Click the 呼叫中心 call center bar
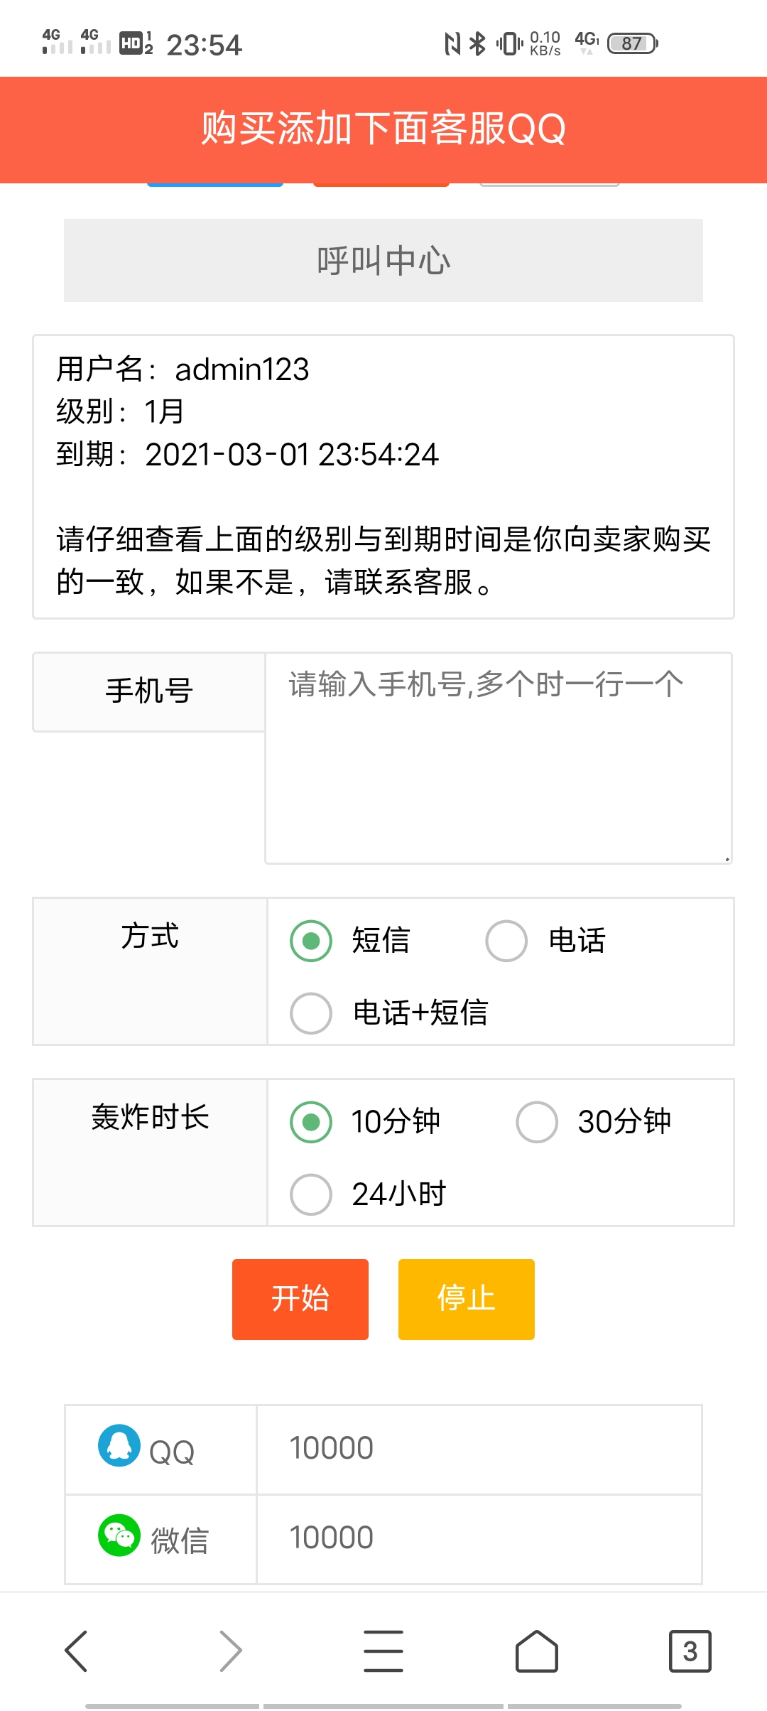Image resolution: width=767 pixels, height=1711 pixels. pos(383,259)
